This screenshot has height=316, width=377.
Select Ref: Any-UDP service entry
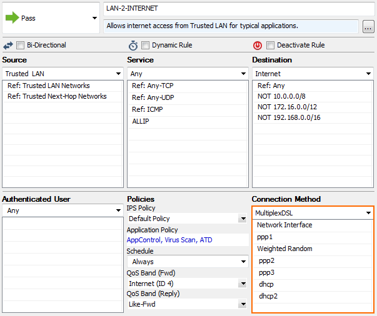[x=188, y=97]
